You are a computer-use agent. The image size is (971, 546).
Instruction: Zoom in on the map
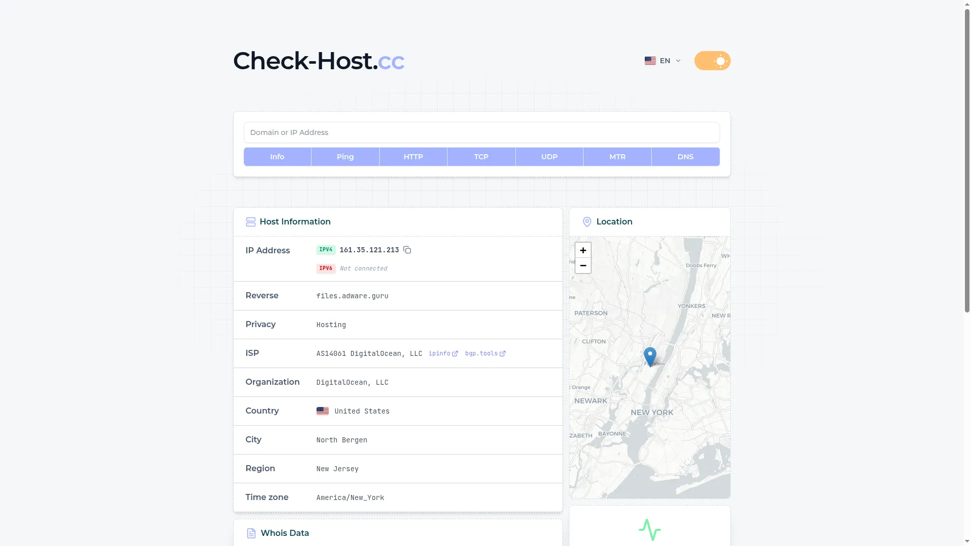[x=583, y=250]
